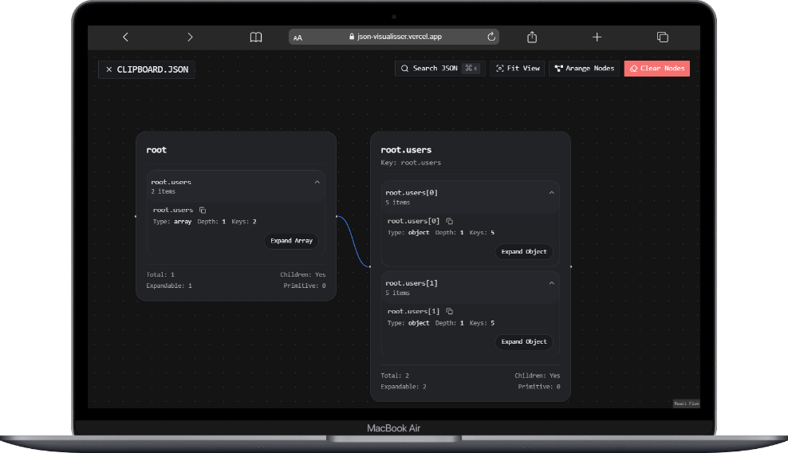Viewport: 788px width, 453px height.
Task: Go forward with Safari's forward arrow
Action: 190,37
